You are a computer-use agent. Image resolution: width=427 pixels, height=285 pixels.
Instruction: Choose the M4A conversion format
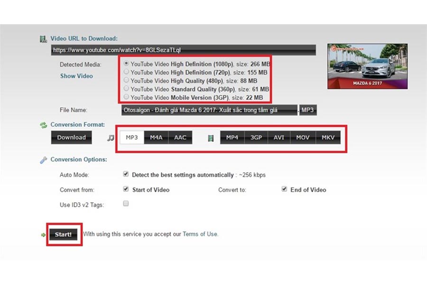coord(156,137)
